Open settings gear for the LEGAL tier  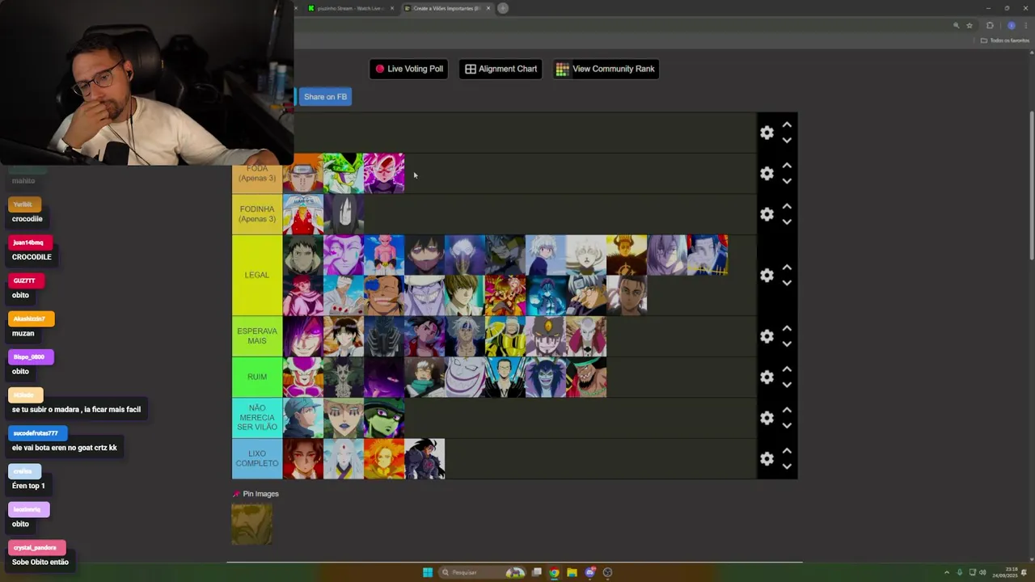(767, 276)
